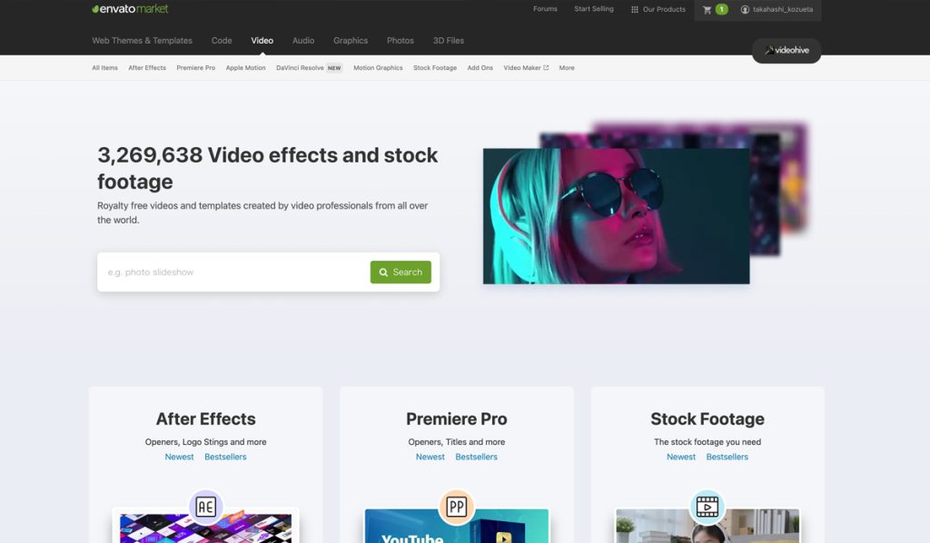Click the 'Royalty free videos and templates' text
This screenshot has width=930, height=543.
point(262,212)
